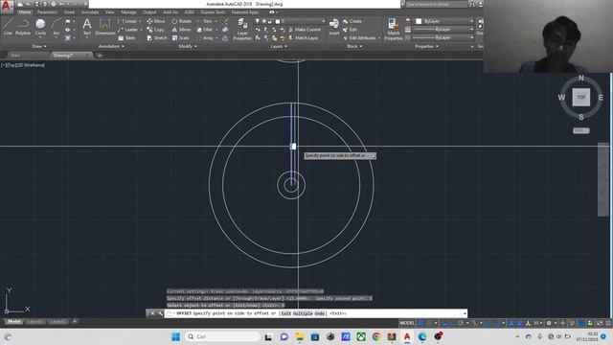
Task: Use the Fillet tool
Action: (x=204, y=30)
